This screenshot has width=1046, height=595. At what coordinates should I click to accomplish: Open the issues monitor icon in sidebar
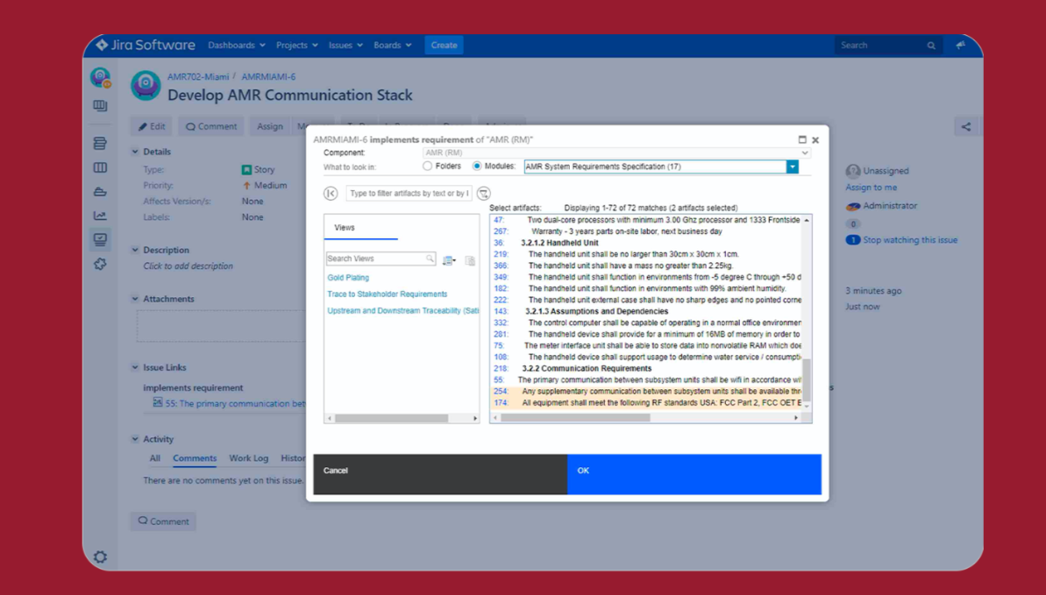click(100, 239)
